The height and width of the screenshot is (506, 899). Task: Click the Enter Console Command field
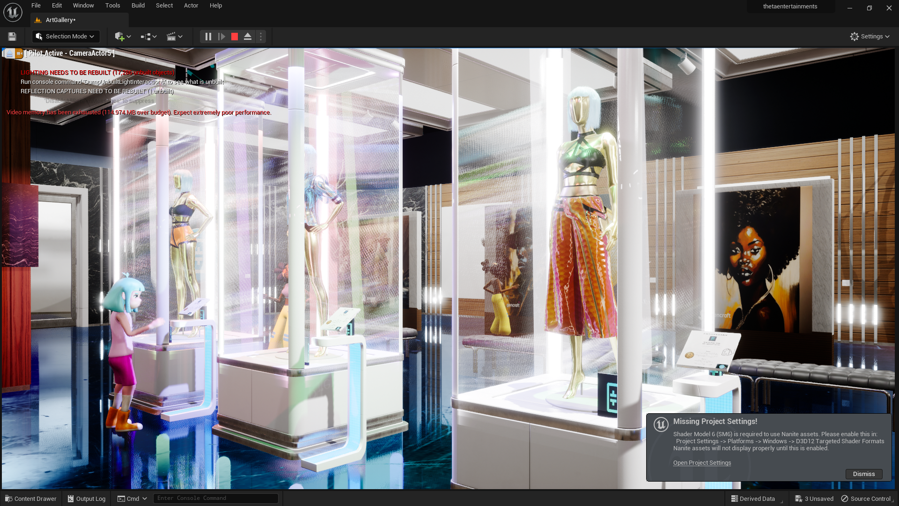pyautogui.click(x=215, y=499)
